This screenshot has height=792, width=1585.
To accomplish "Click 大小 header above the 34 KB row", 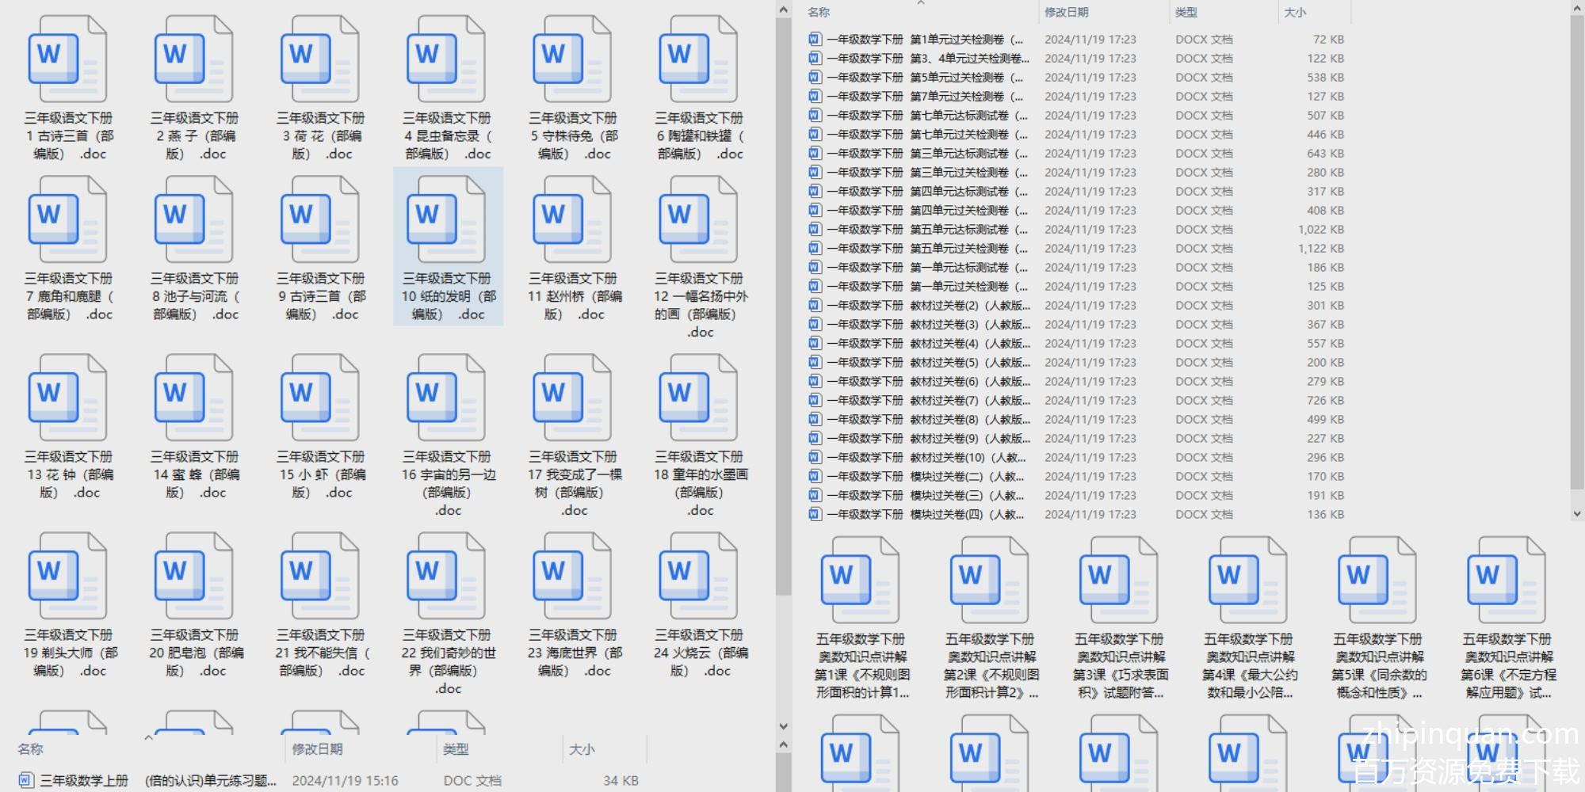I will 582,749.
